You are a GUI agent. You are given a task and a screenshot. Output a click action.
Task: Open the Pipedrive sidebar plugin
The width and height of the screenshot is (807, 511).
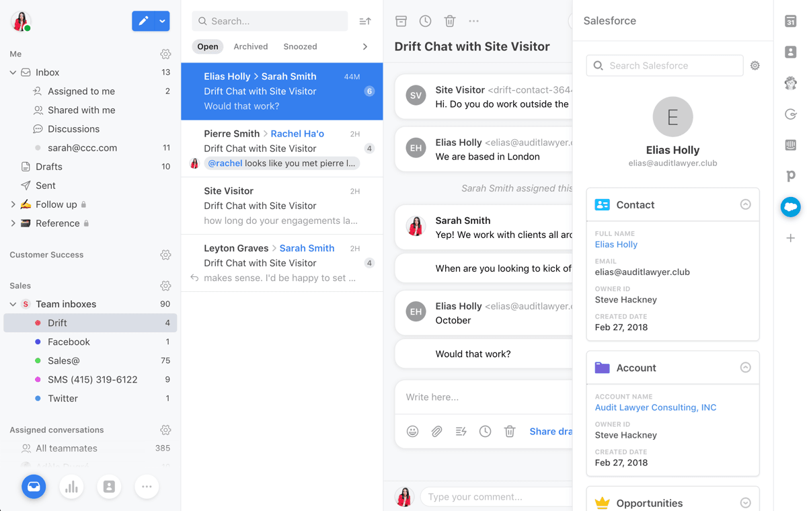(790, 177)
